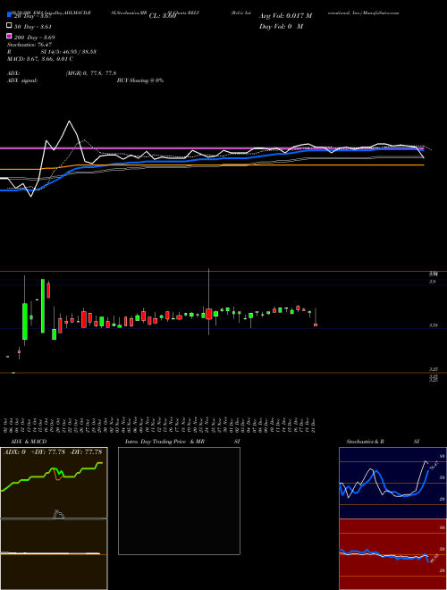Click the white price line peak in upper chart
Screen dimensions: 447x590
pos(69,122)
